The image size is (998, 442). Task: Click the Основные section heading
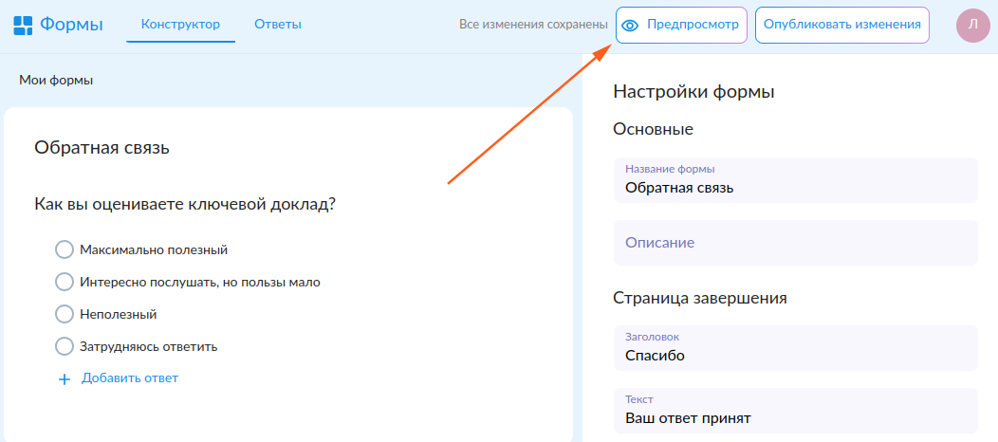pyautogui.click(x=653, y=130)
